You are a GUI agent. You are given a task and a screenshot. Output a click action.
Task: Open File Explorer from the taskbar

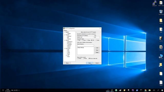pos(150,90)
